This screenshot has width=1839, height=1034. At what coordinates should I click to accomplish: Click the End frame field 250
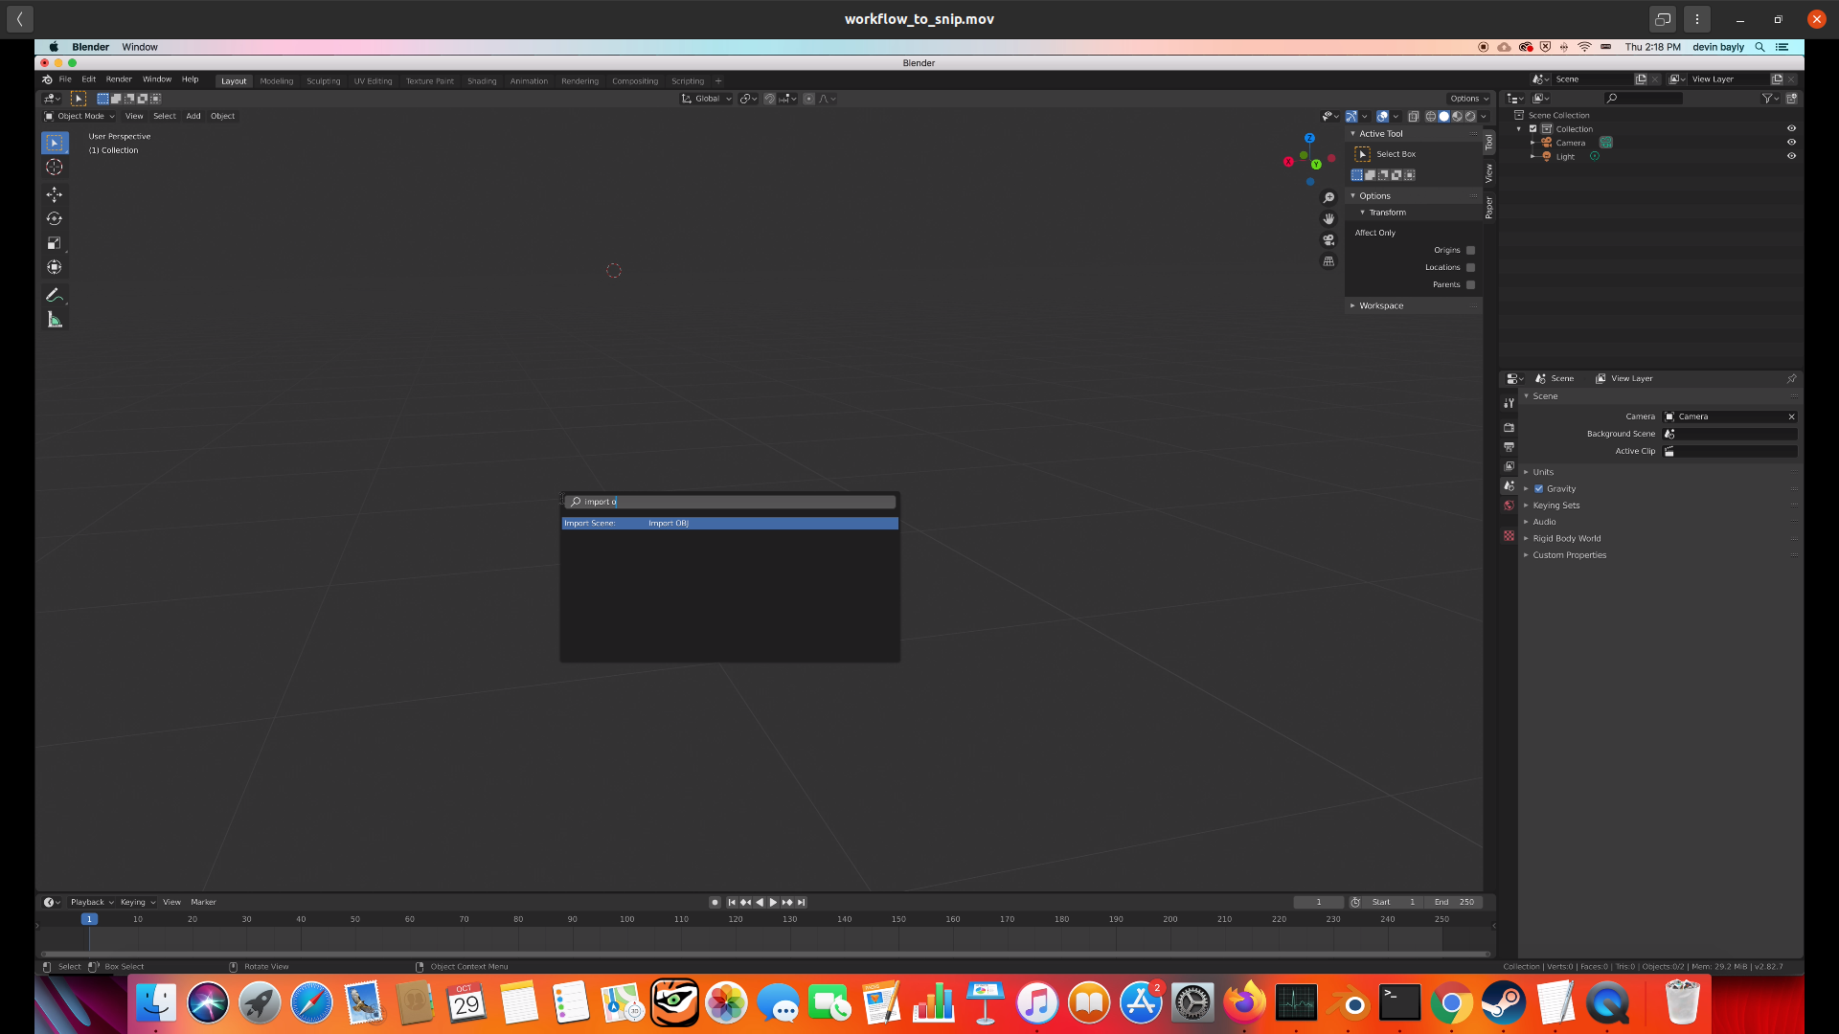(1455, 903)
